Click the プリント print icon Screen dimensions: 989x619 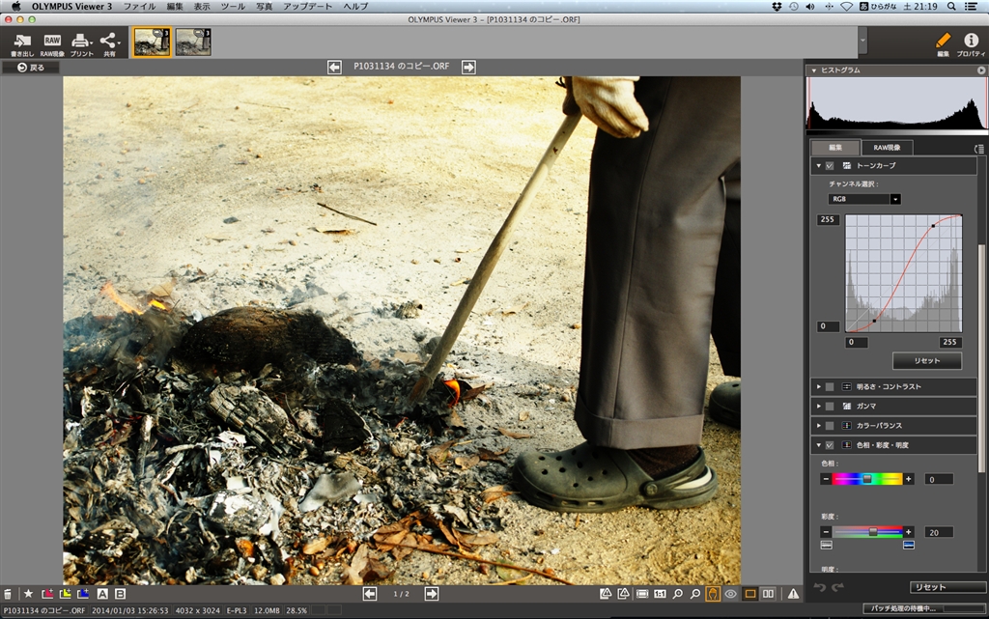point(81,42)
